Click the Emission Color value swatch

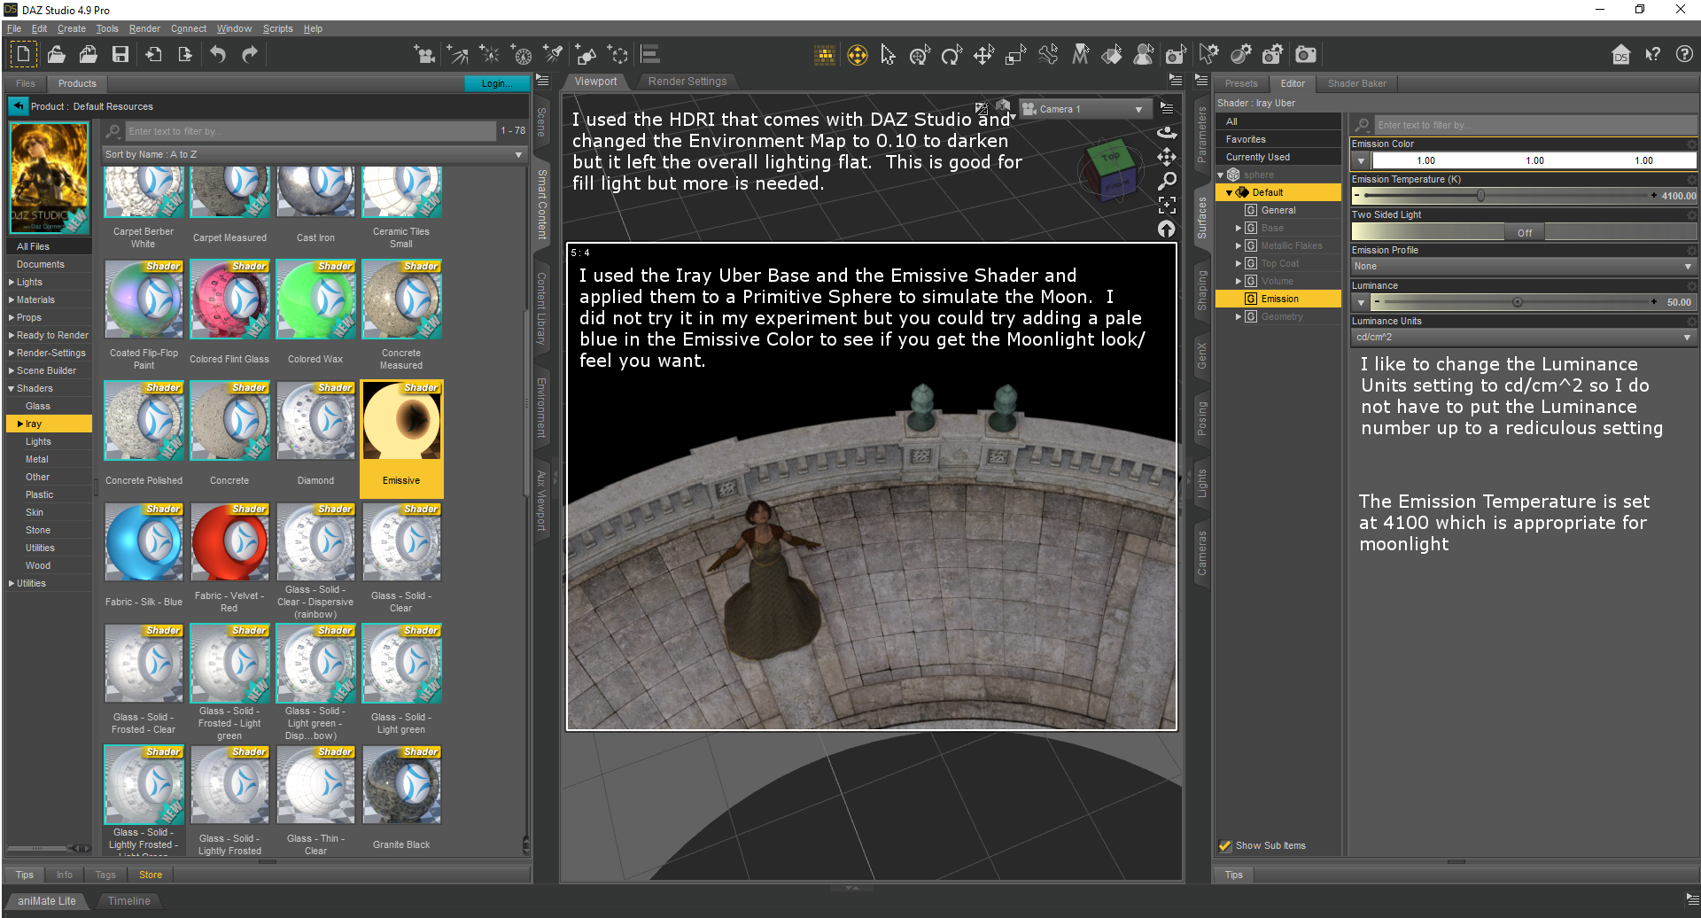1534,161
